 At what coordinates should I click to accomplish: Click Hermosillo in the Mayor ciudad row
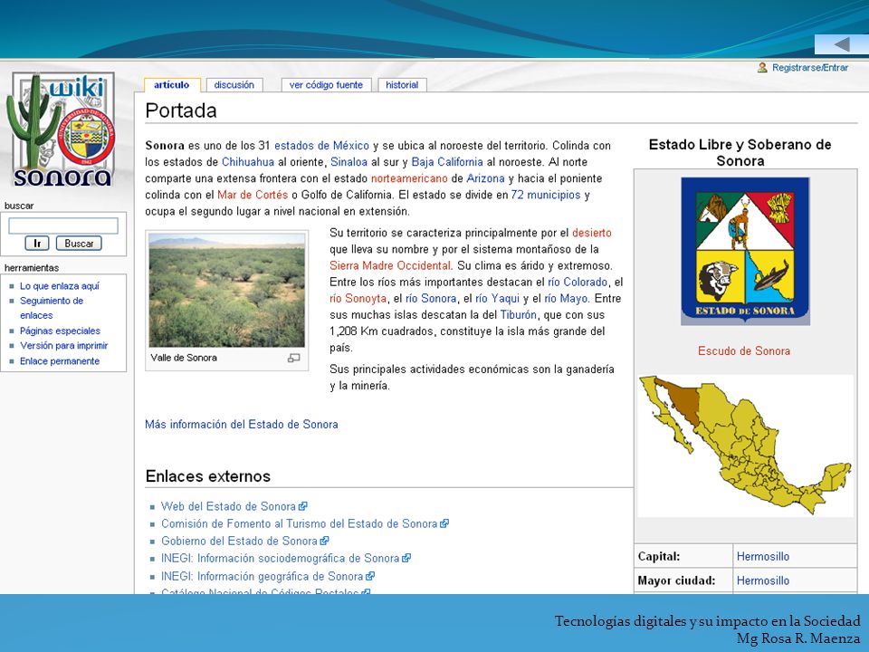click(762, 580)
